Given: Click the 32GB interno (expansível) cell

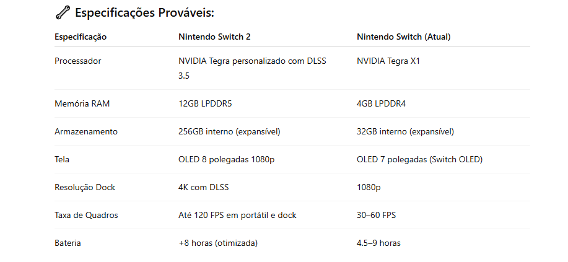Looking at the screenshot, I should (x=405, y=131).
